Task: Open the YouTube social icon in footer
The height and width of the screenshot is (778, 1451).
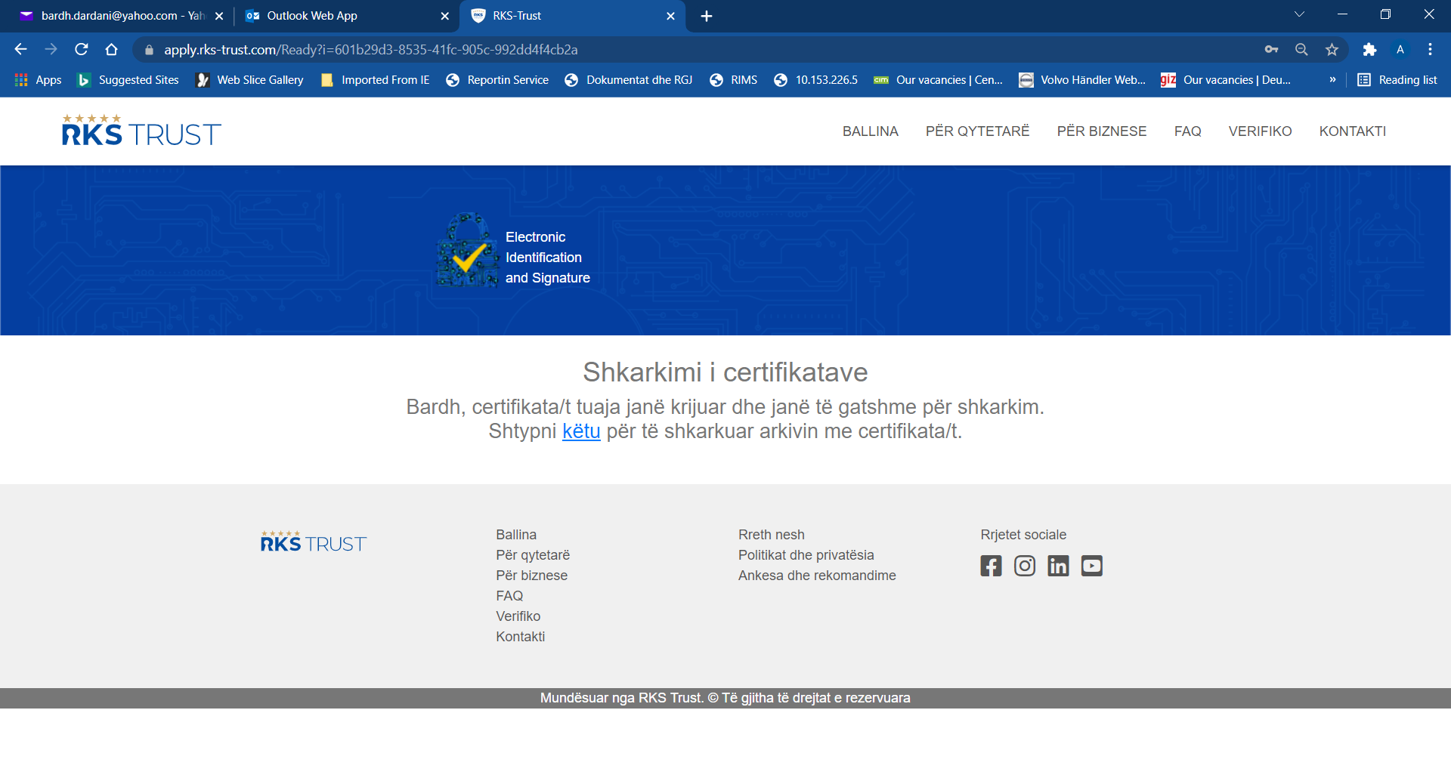Action: click(1091, 566)
